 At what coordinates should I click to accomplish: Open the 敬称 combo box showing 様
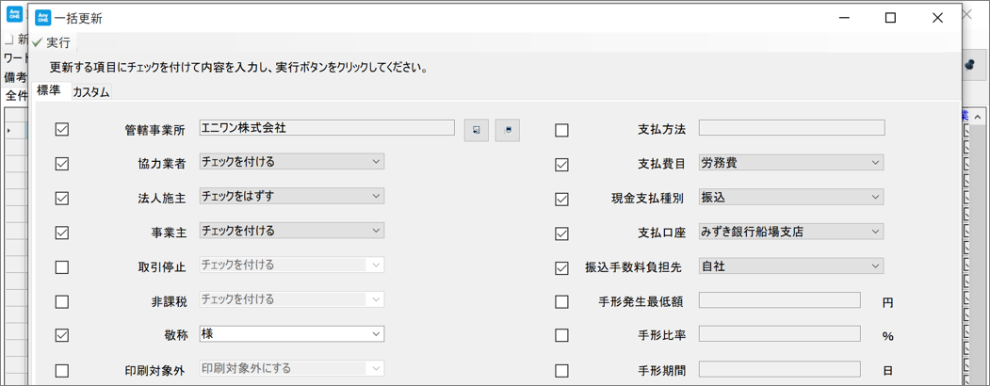(291, 333)
